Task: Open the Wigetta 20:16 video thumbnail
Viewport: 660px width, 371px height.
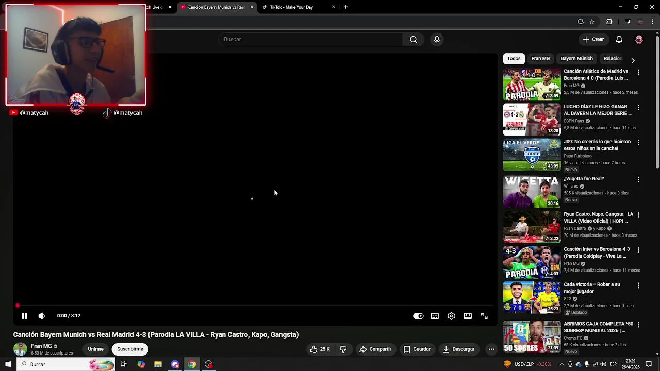Action: [532, 192]
